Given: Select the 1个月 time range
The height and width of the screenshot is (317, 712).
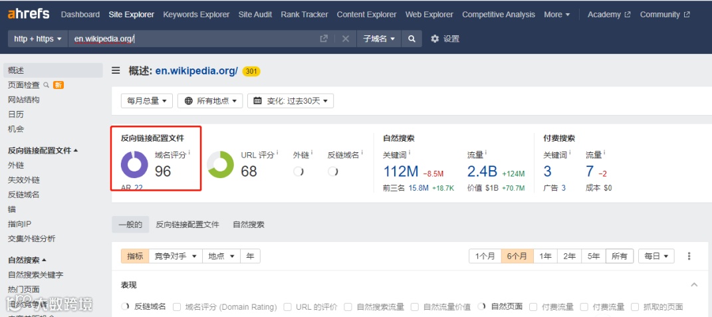Looking at the screenshot, I should pyautogui.click(x=485, y=256).
